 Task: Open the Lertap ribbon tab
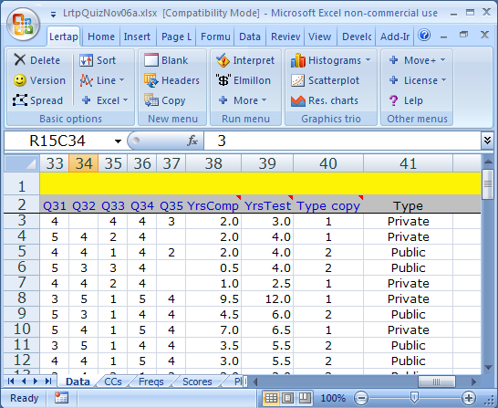pyautogui.click(x=64, y=37)
